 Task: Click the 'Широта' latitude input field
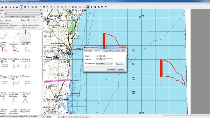coord(104,56)
